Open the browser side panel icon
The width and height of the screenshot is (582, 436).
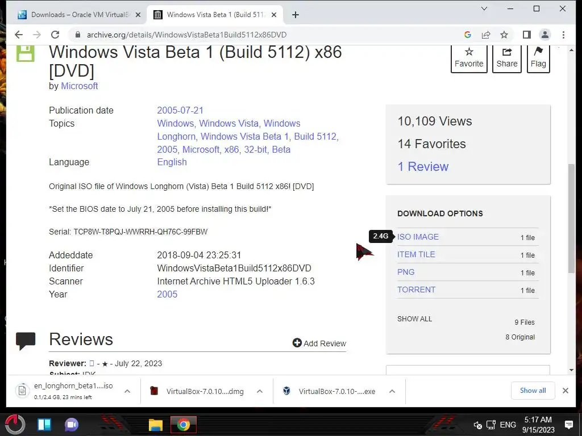point(527,35)
